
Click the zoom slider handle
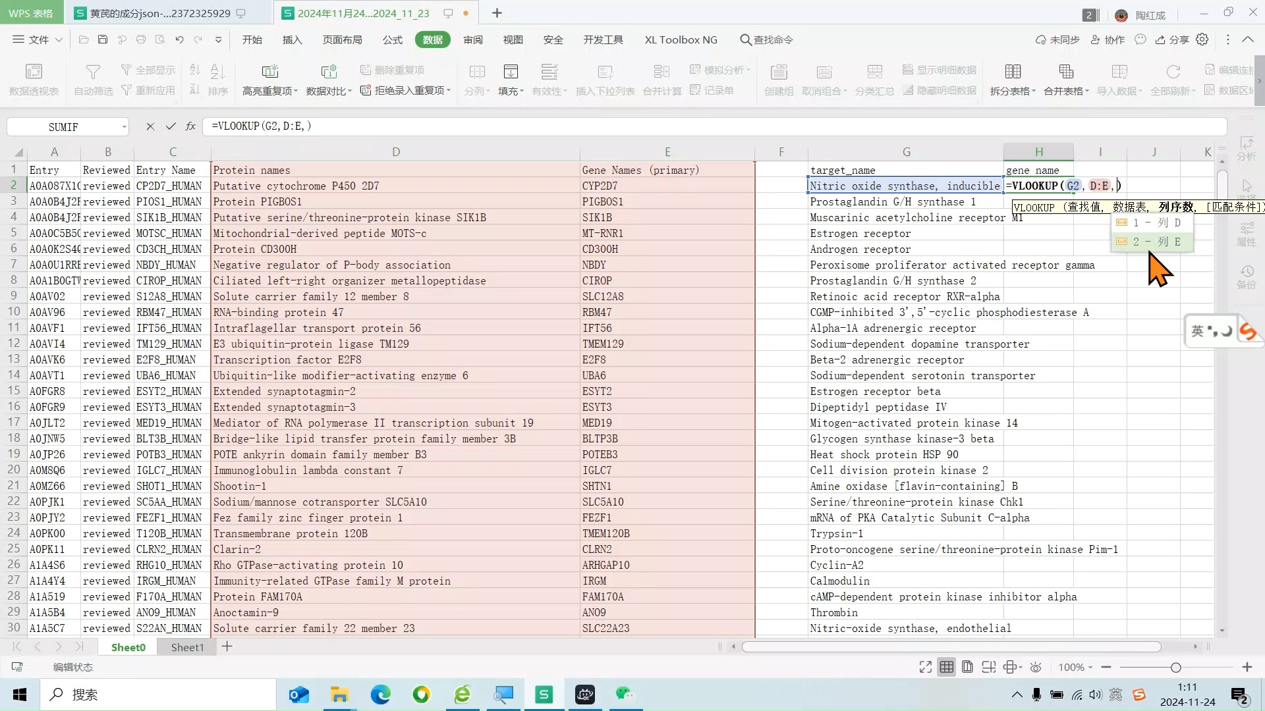click(x=1175, y=667)
